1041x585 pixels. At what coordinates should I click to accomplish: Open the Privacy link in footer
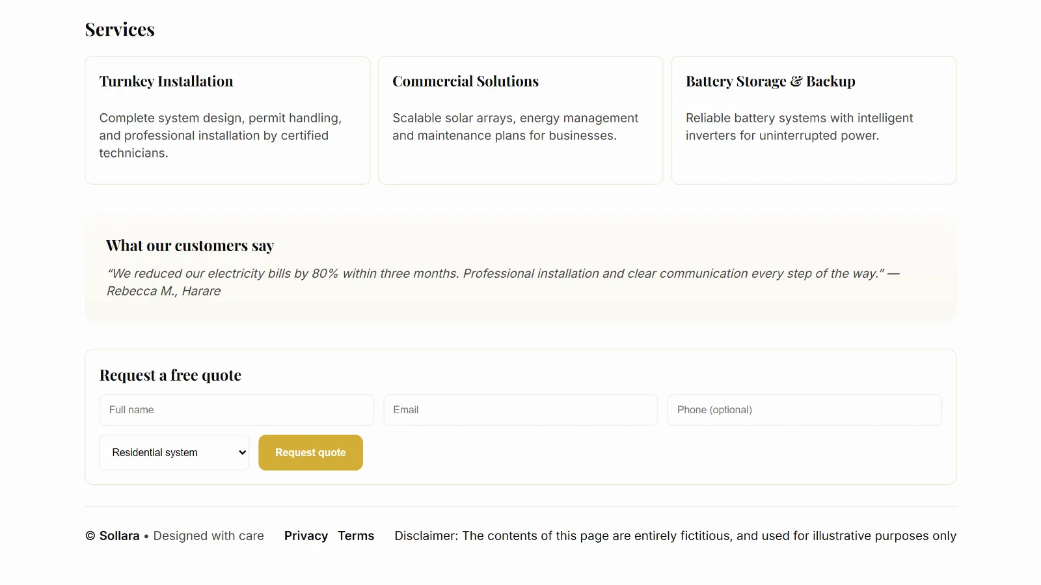(x=306, y=536)
